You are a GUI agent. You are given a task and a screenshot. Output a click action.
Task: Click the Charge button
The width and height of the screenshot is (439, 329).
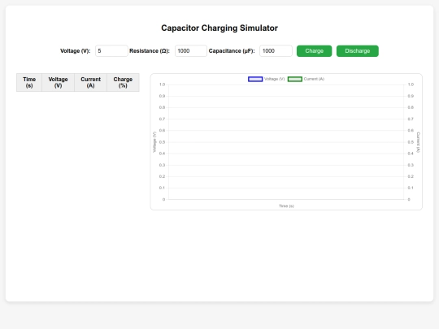pyautogui.click(x=314, y=51)
